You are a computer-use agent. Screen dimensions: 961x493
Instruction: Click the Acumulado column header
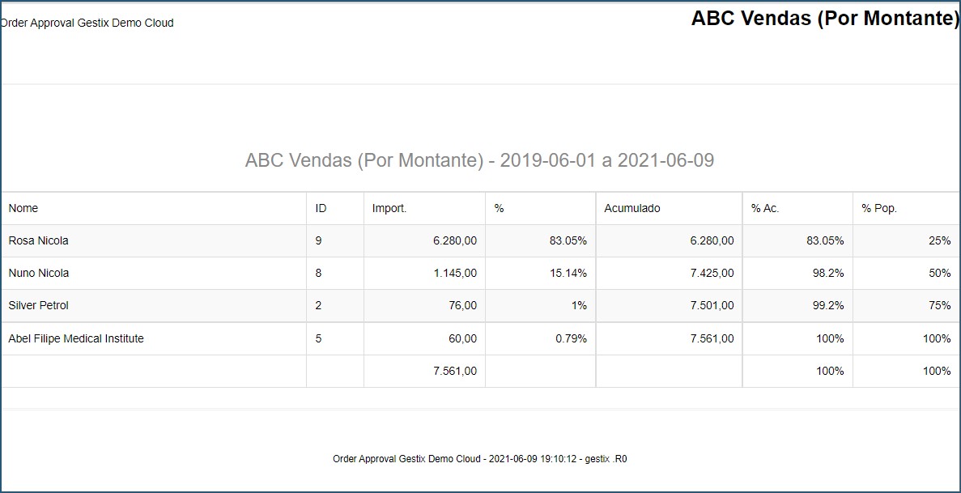tap(631, 209)
